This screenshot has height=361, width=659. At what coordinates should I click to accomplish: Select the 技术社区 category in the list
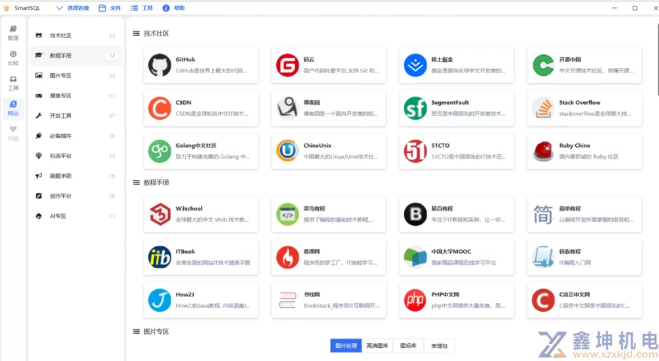(76, 36)
